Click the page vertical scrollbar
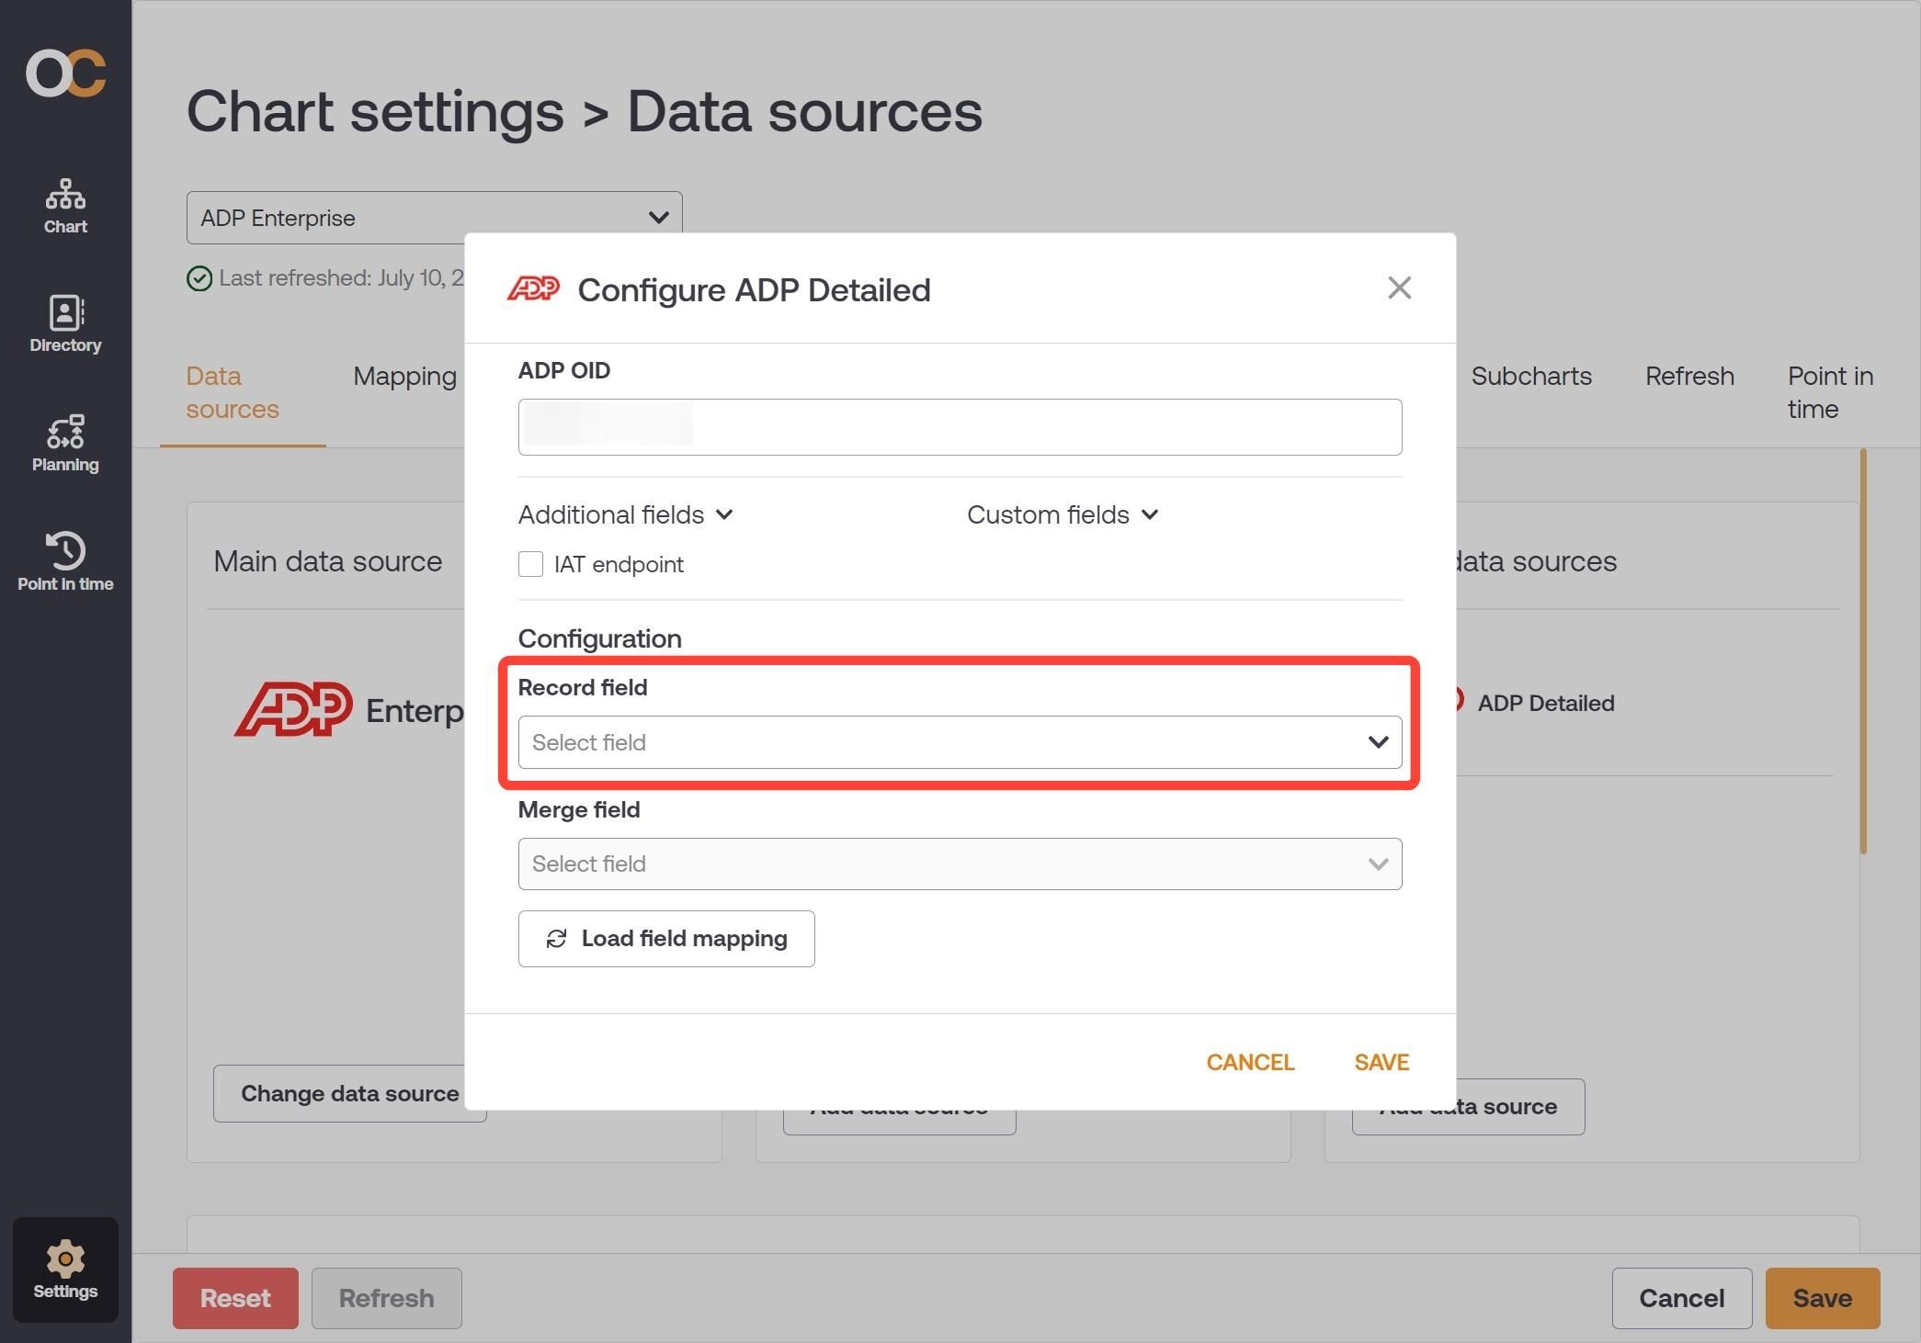 1863,651
